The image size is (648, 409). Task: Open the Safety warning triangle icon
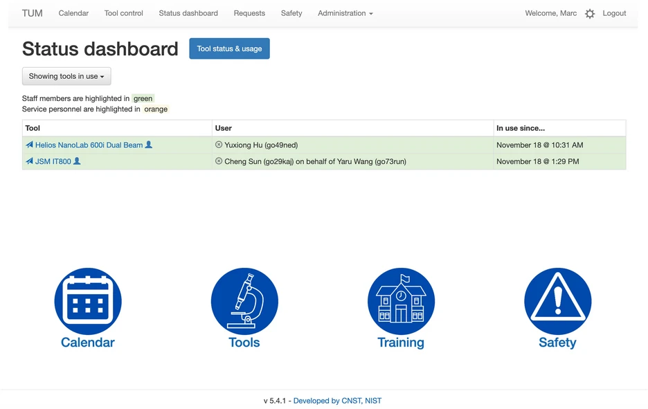[x=557, y=301]
